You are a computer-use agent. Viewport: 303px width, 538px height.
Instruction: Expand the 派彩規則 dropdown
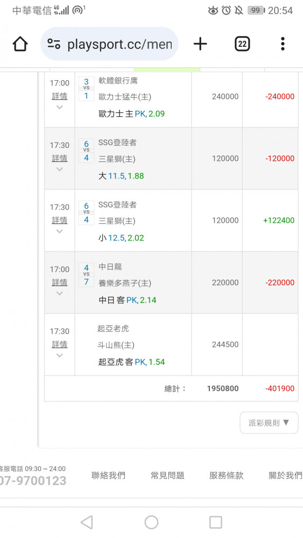tap(269, 423)
